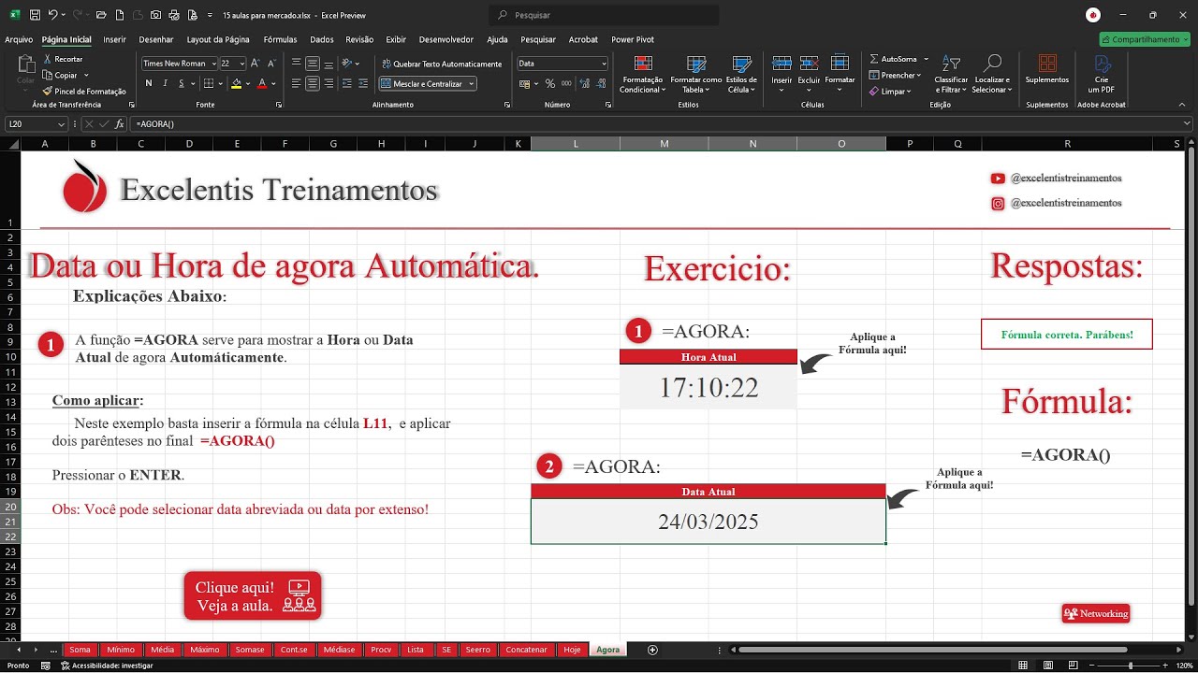Click the new sheet plus icon

pyautogui.click(x=653, y=650)
